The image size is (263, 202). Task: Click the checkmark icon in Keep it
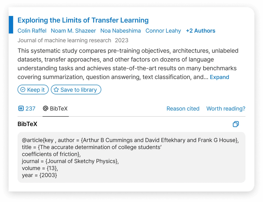coord(23,90)
